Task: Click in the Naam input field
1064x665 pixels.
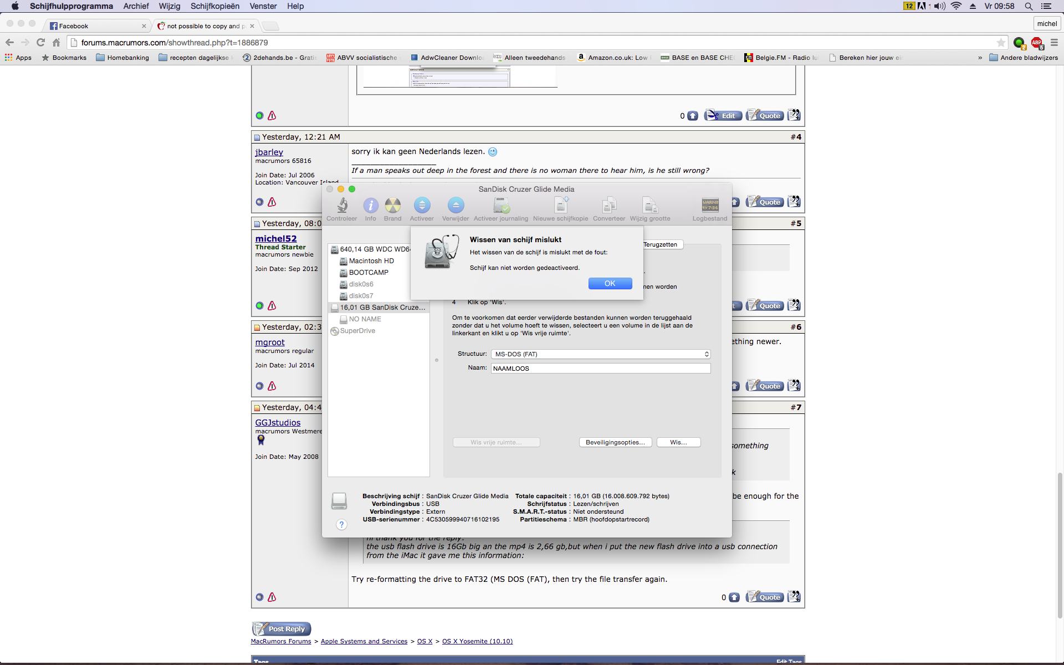Action: point(601,369)
